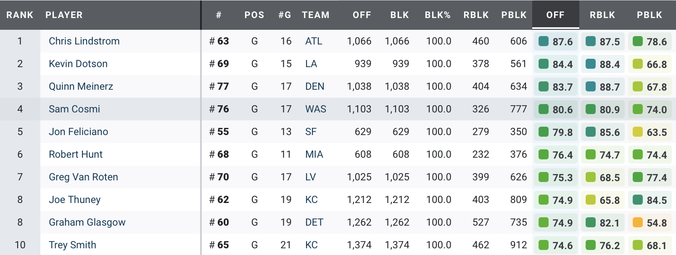Click the orange 54.8 grade swatch
Screen dimensions: 676x255
click(638, 222)
